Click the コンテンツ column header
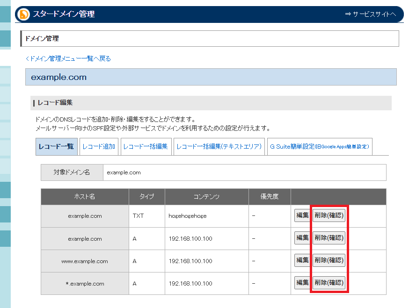409x308 pixels. coord(206,196)
